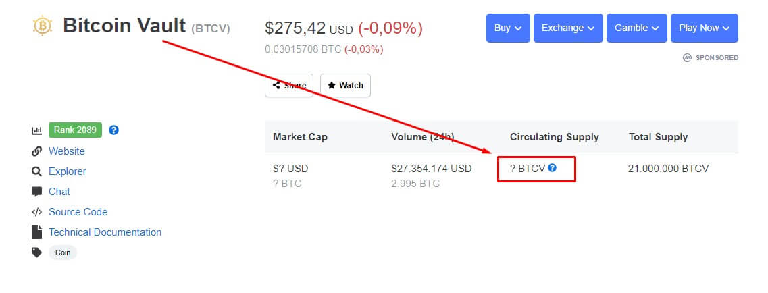
Task: Click the tag icon beside Coin
Action: [x=36, y=252]
